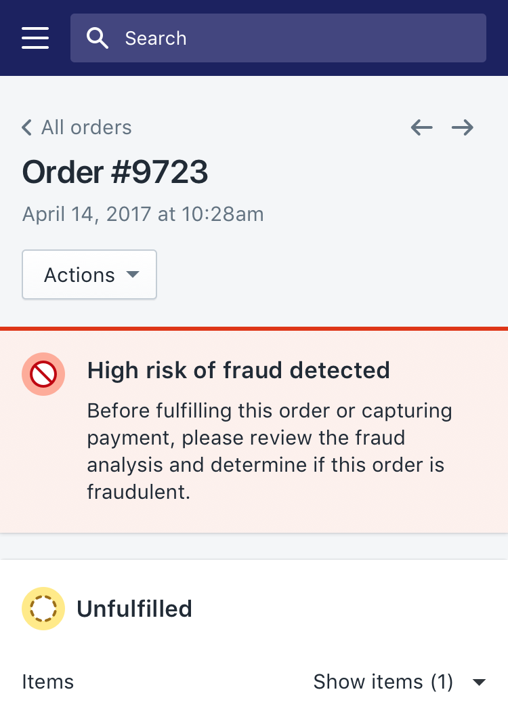Click the red top border of fraud banner
The width and height of the screenshot is (508, 713).
pyautogui.click(x=254, y=329)
